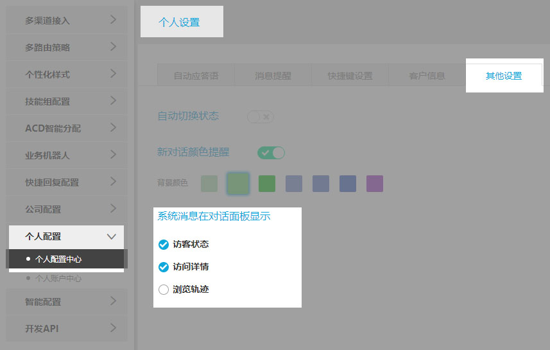Open 公司配置 via its arrow icon
The image size is (550, 350).
coord(113,209)
